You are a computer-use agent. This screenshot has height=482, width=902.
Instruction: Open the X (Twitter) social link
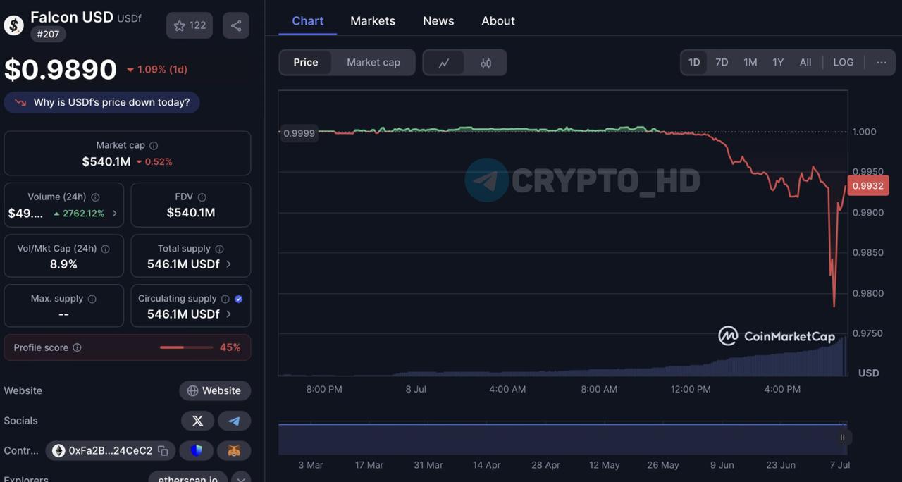(197, 421)
